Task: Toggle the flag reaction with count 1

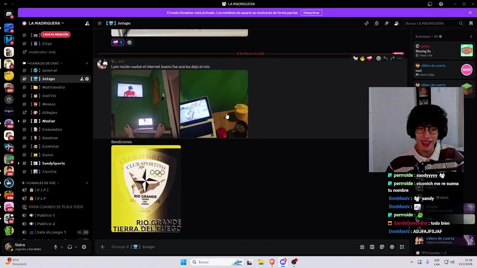Action: (x=117, y=42)
